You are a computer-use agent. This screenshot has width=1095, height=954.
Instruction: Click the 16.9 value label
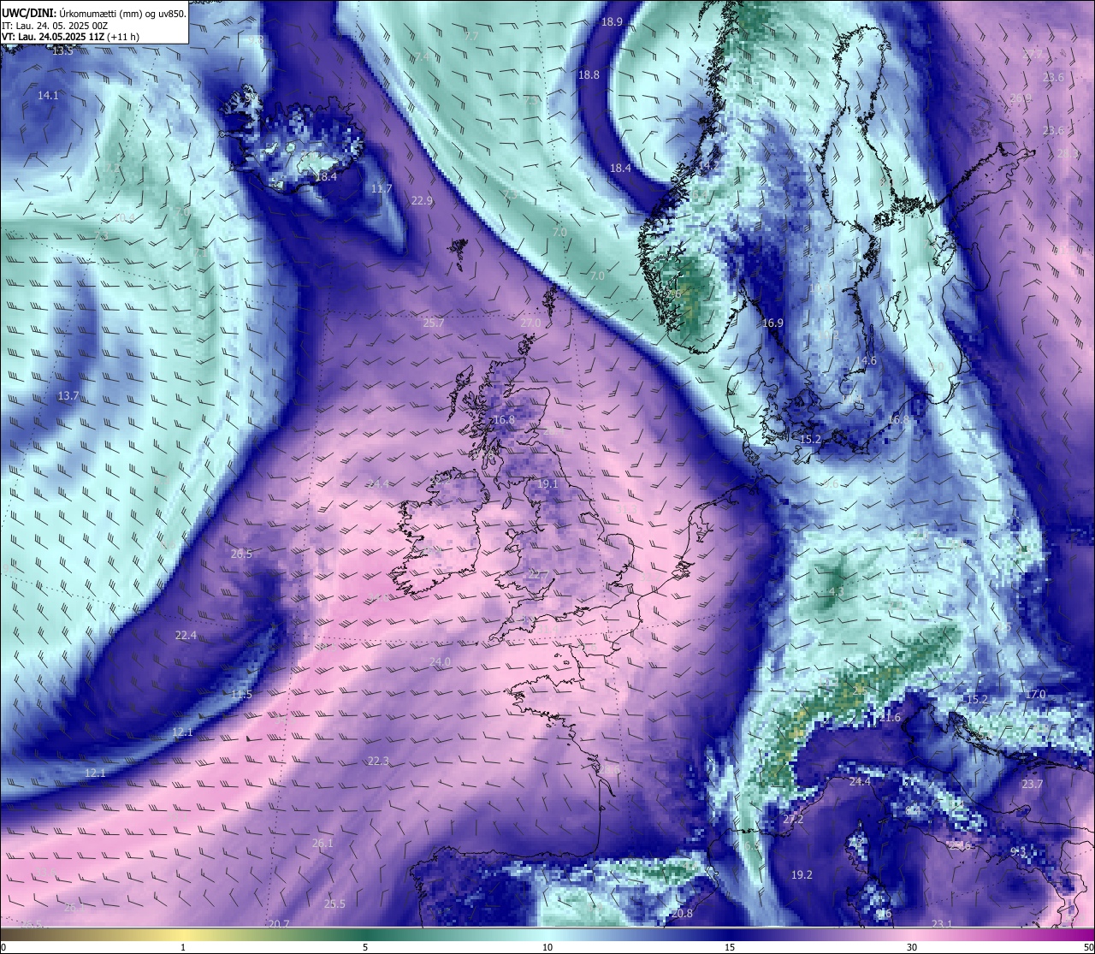pos(772,323)
